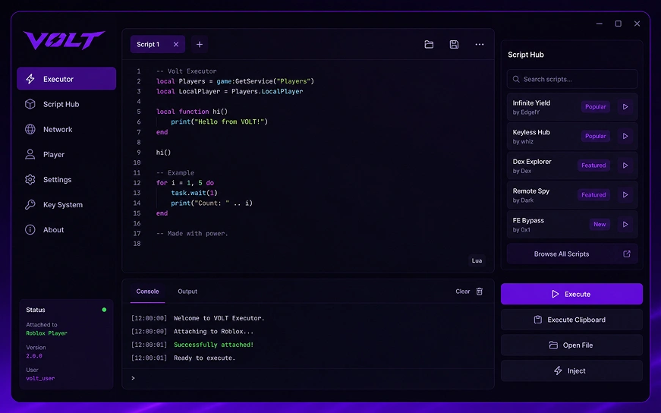The height and width of the screenshot is (413, 661).
Task: Open the Executor sidebar page
Action: click(x=66, y=79)
